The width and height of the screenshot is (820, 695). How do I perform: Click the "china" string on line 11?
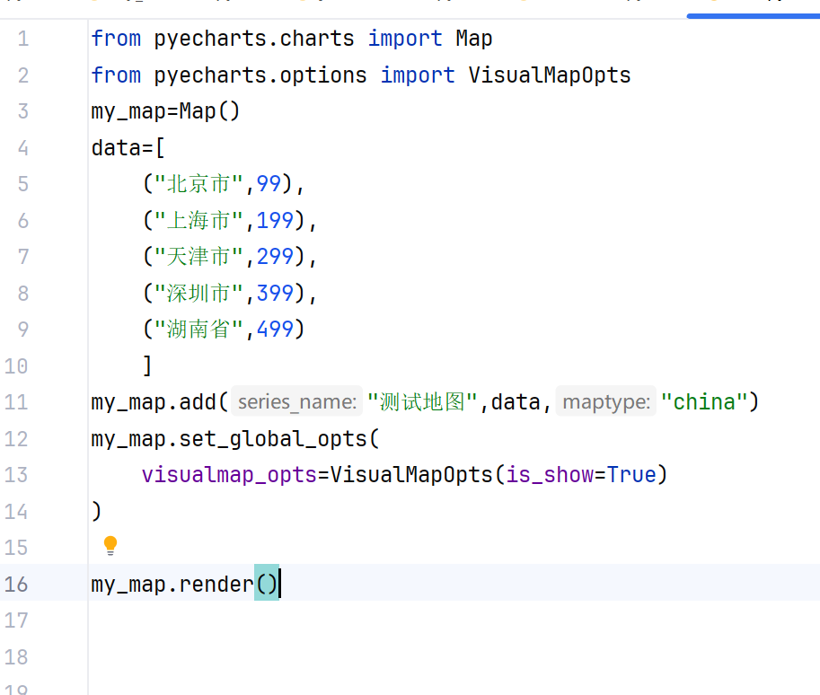point(704,401)
